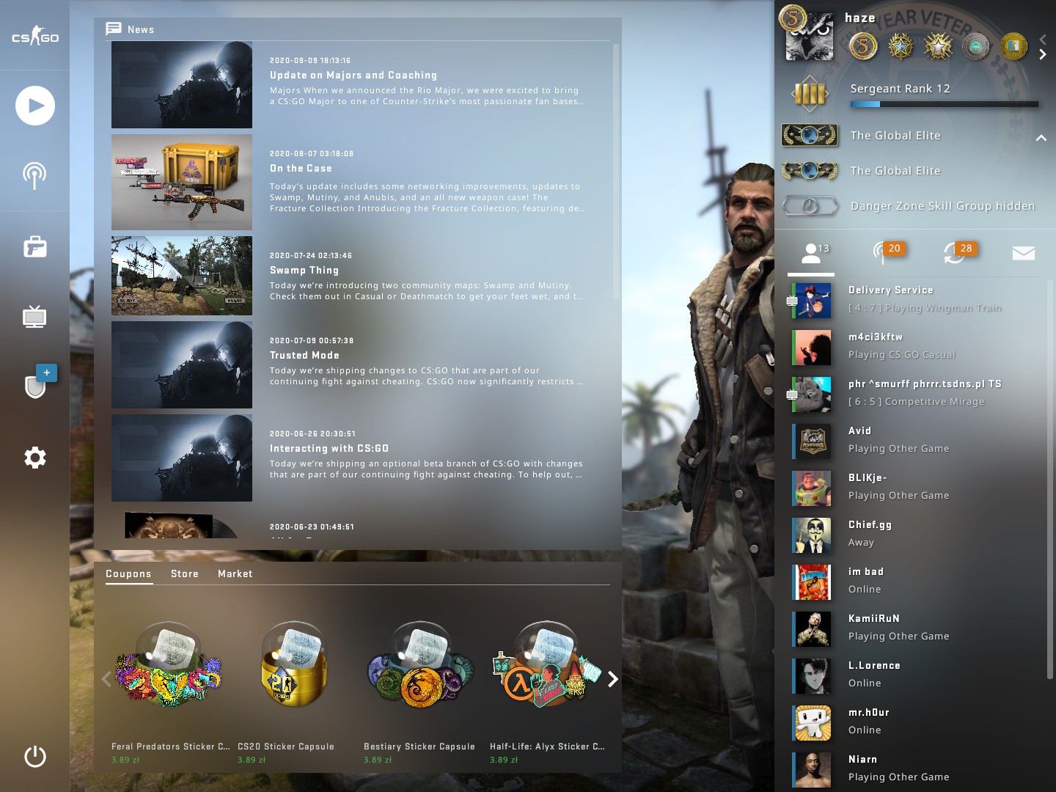Collapse the skill groups chevron
This screenshot has height=792, width=1056.
pos(1041,138)
